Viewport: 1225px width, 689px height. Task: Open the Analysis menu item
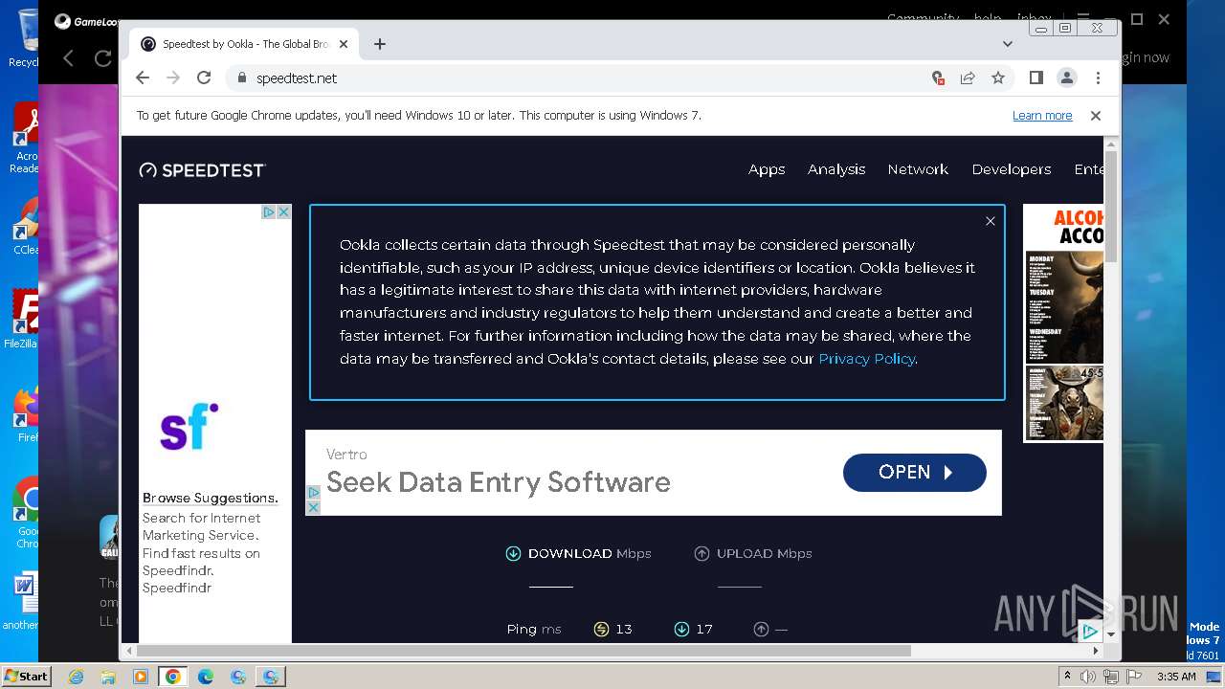pos(836,169)
